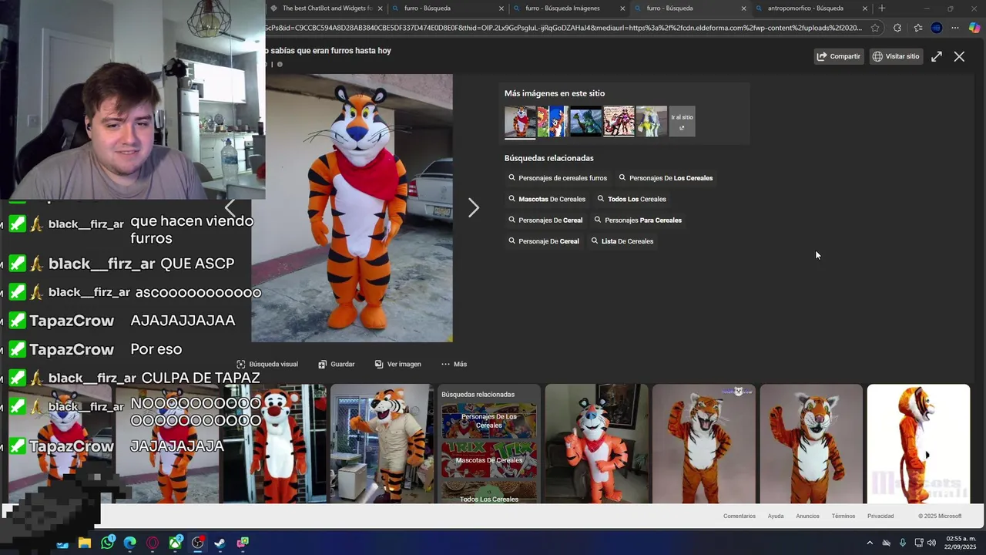Show the previous image with left arrow
Viewport: 986px width, 555px height.
point(230,207)
